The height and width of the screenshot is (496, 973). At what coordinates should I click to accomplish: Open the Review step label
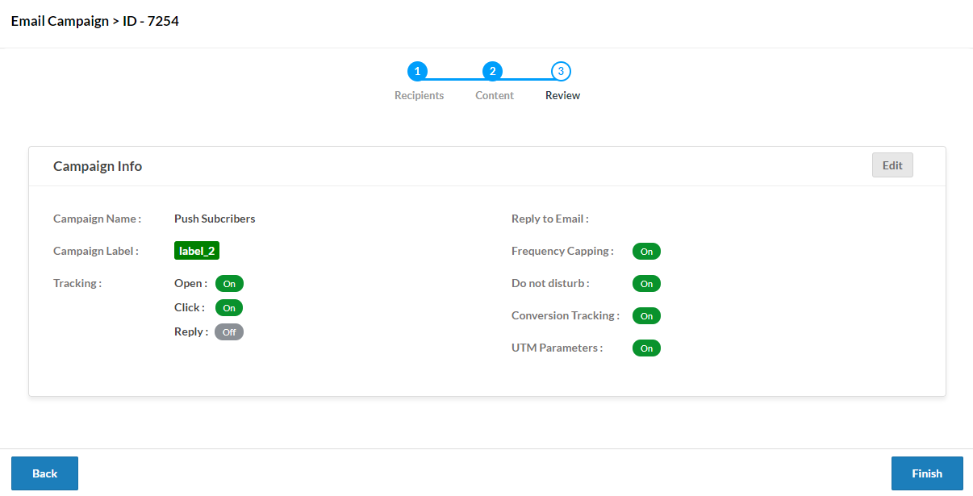tap(562, 95)
